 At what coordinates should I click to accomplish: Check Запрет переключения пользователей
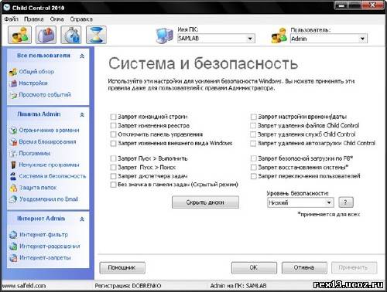point(253,176)
